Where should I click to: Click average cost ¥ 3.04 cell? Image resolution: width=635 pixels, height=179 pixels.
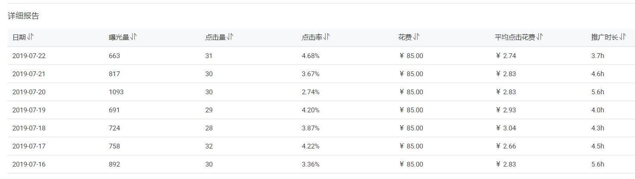[506, 128]
